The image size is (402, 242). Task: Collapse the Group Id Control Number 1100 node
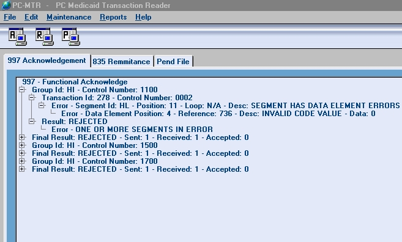click(22, 90)
